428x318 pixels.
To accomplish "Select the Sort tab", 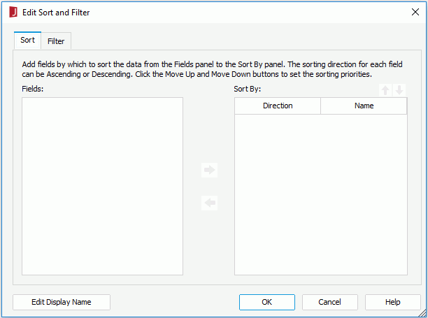I will [27, 40].
